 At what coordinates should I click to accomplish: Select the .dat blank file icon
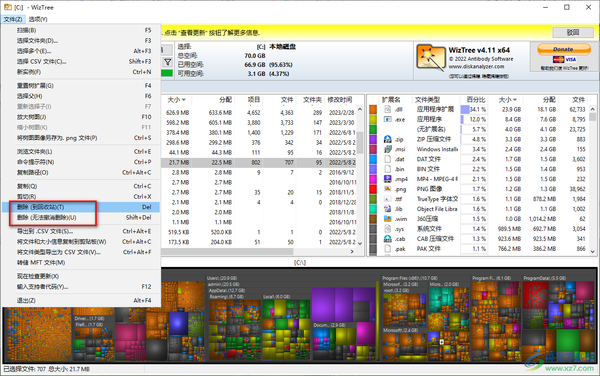(x=388, y=159)
